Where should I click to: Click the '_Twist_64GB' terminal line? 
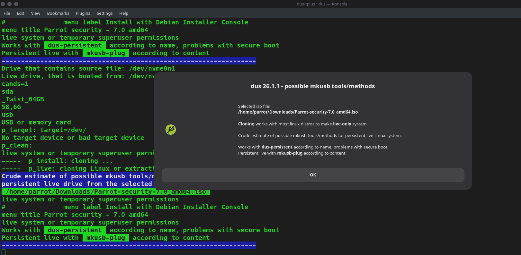(23, 99)
